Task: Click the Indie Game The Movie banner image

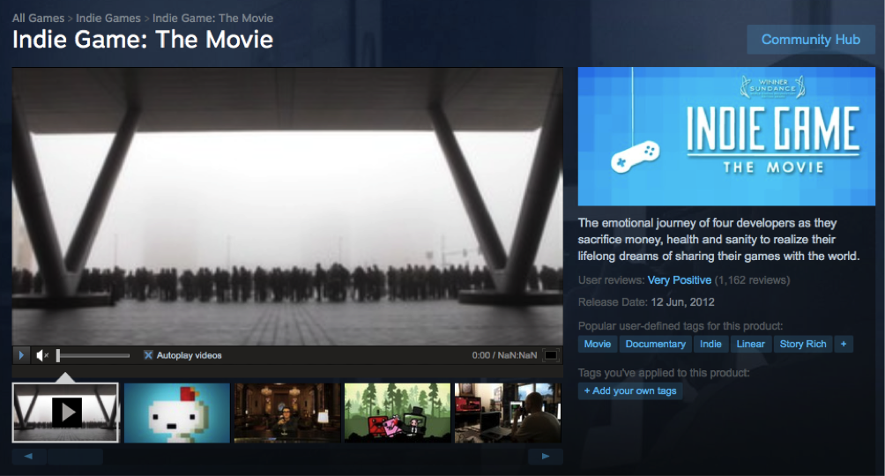Action: click(726, 136)
